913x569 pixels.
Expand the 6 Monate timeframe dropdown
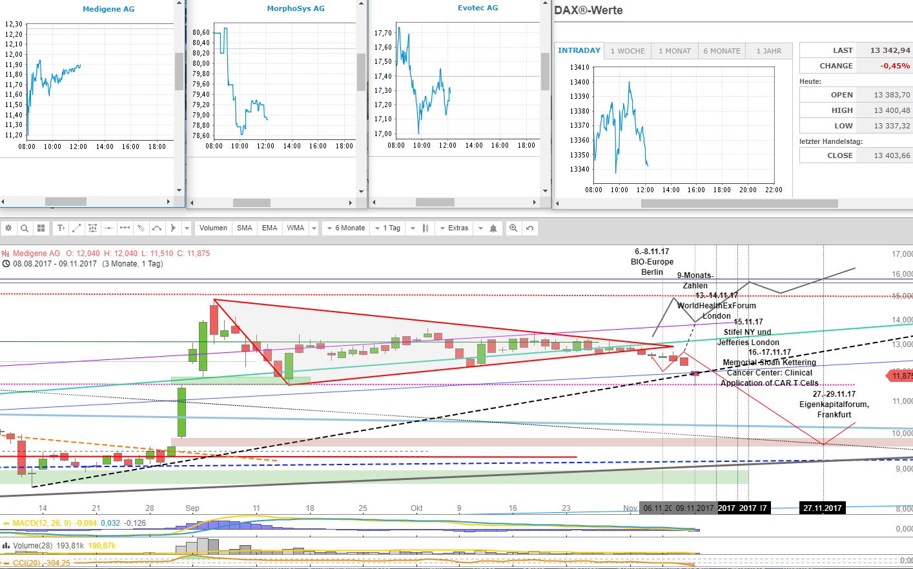point(345,228)
